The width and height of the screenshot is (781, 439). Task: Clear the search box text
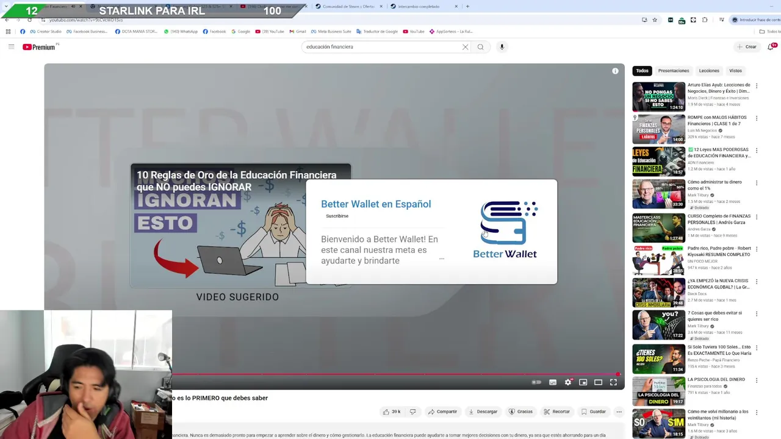[x=465, y=47]
